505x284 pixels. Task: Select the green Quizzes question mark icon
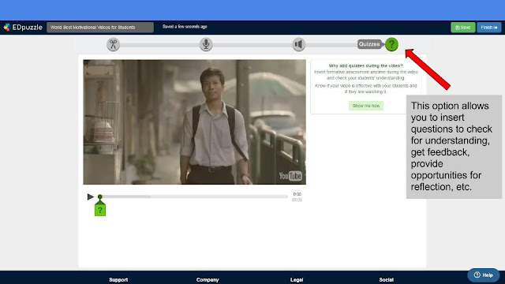391,44
